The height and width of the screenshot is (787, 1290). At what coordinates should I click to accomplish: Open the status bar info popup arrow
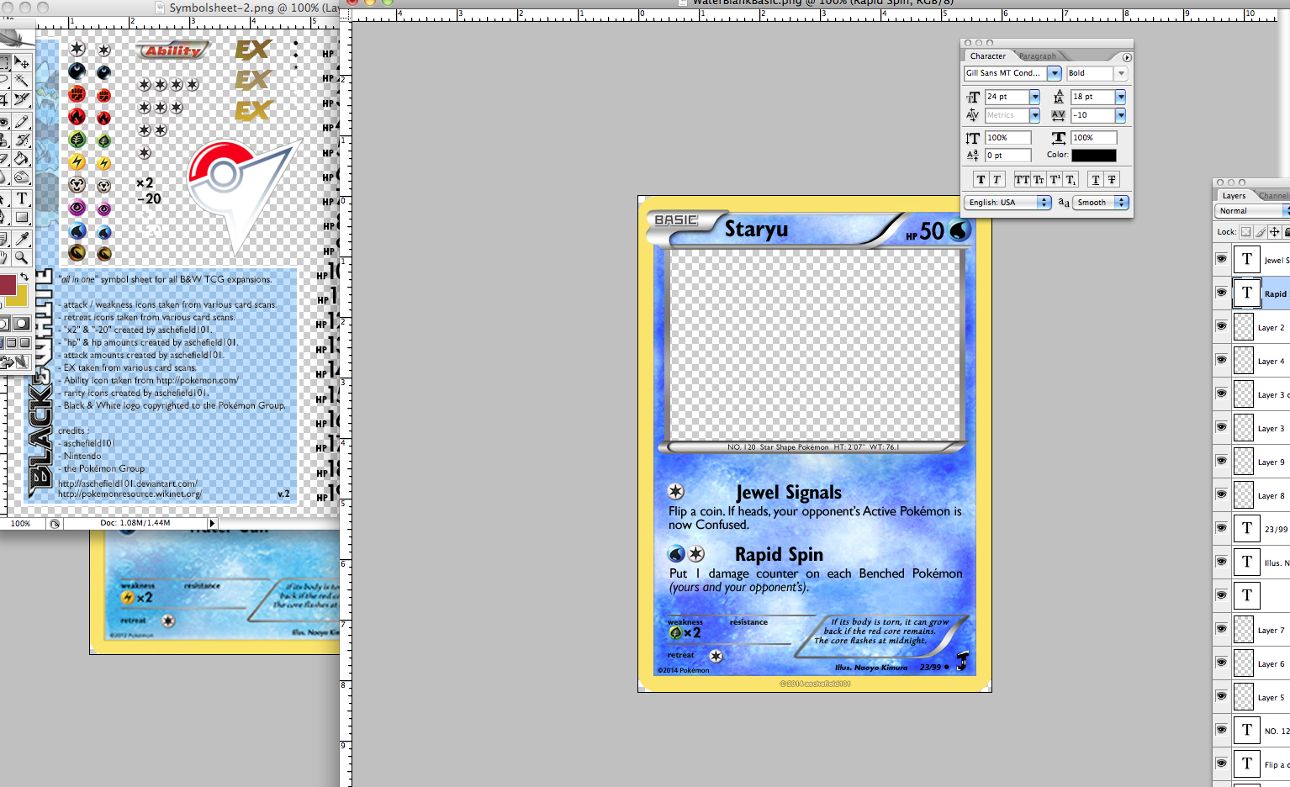click(x=212, y=523)
